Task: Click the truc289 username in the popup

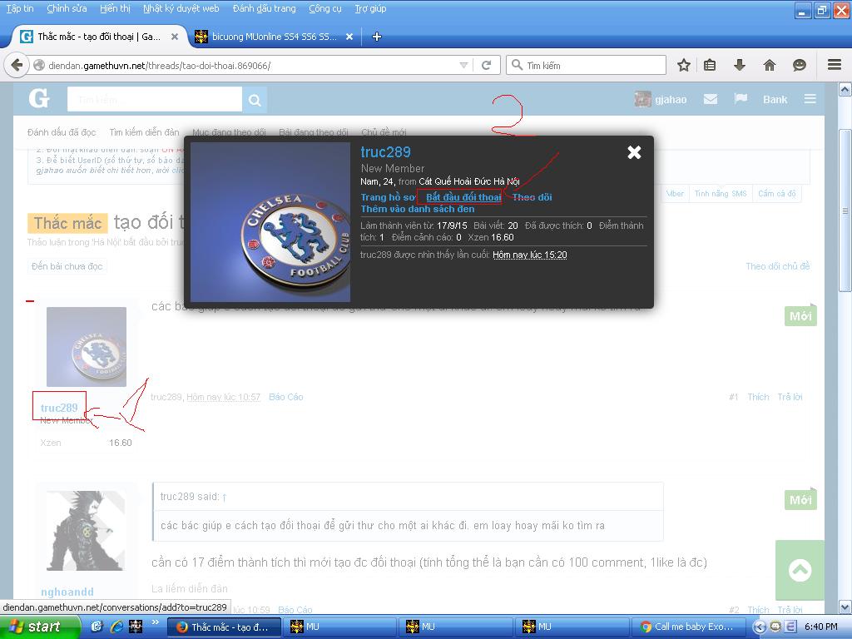Action: point(385,152)
